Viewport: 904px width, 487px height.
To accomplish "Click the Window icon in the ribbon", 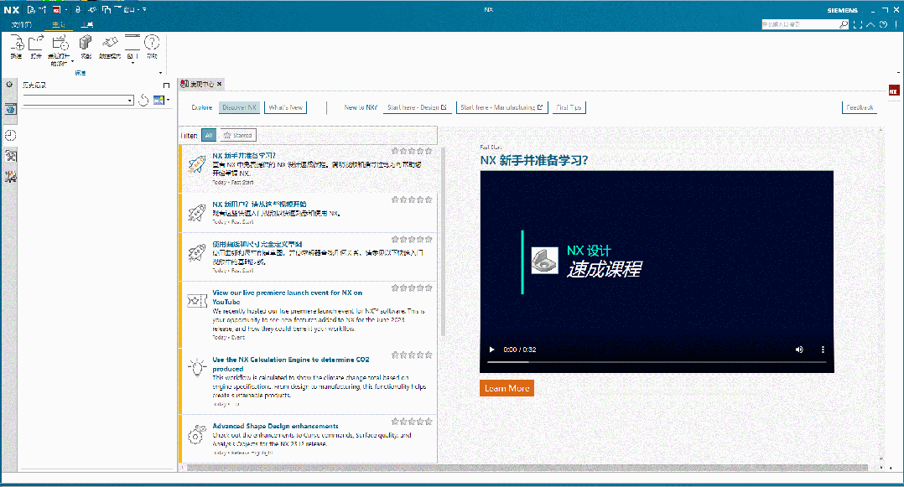I will click(x=132, y=42).
